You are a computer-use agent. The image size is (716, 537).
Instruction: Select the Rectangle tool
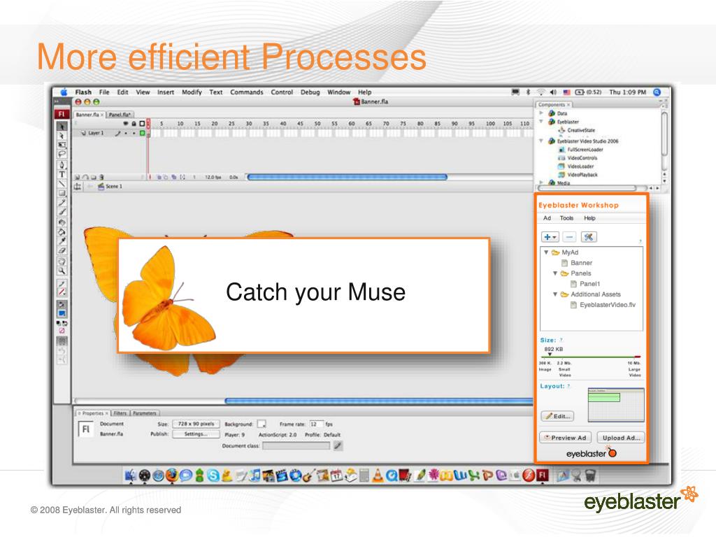62,193
